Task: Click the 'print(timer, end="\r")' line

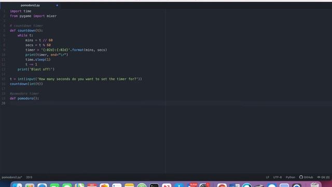Action: click(x=47, y=55)
